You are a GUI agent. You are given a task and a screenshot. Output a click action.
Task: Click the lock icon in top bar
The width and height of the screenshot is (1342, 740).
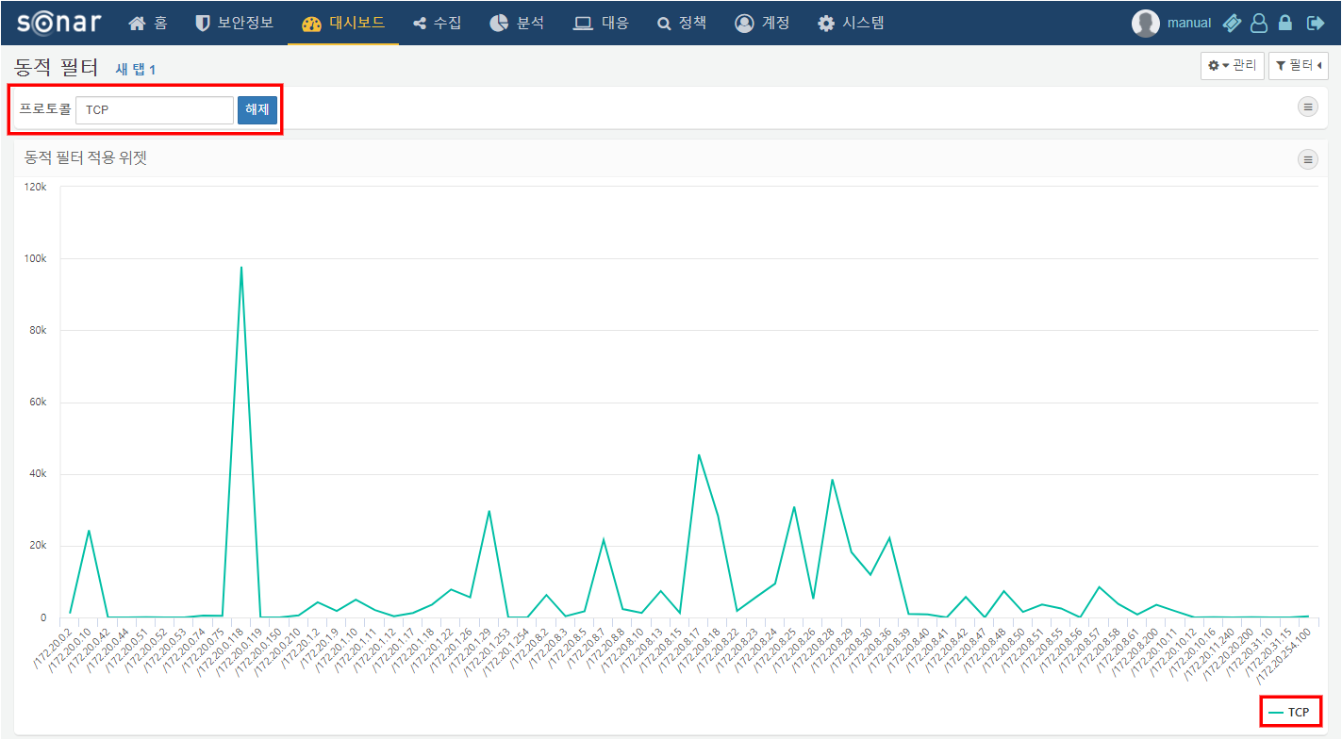(1284, 23)
